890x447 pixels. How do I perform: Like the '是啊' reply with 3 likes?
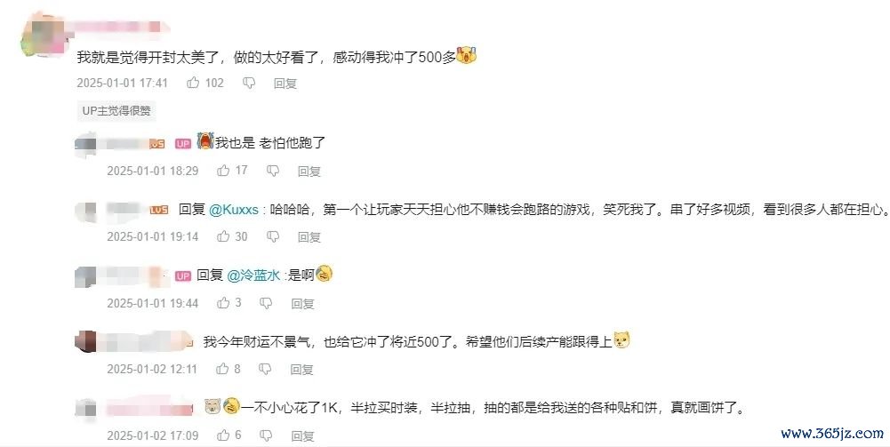point(224,303)
